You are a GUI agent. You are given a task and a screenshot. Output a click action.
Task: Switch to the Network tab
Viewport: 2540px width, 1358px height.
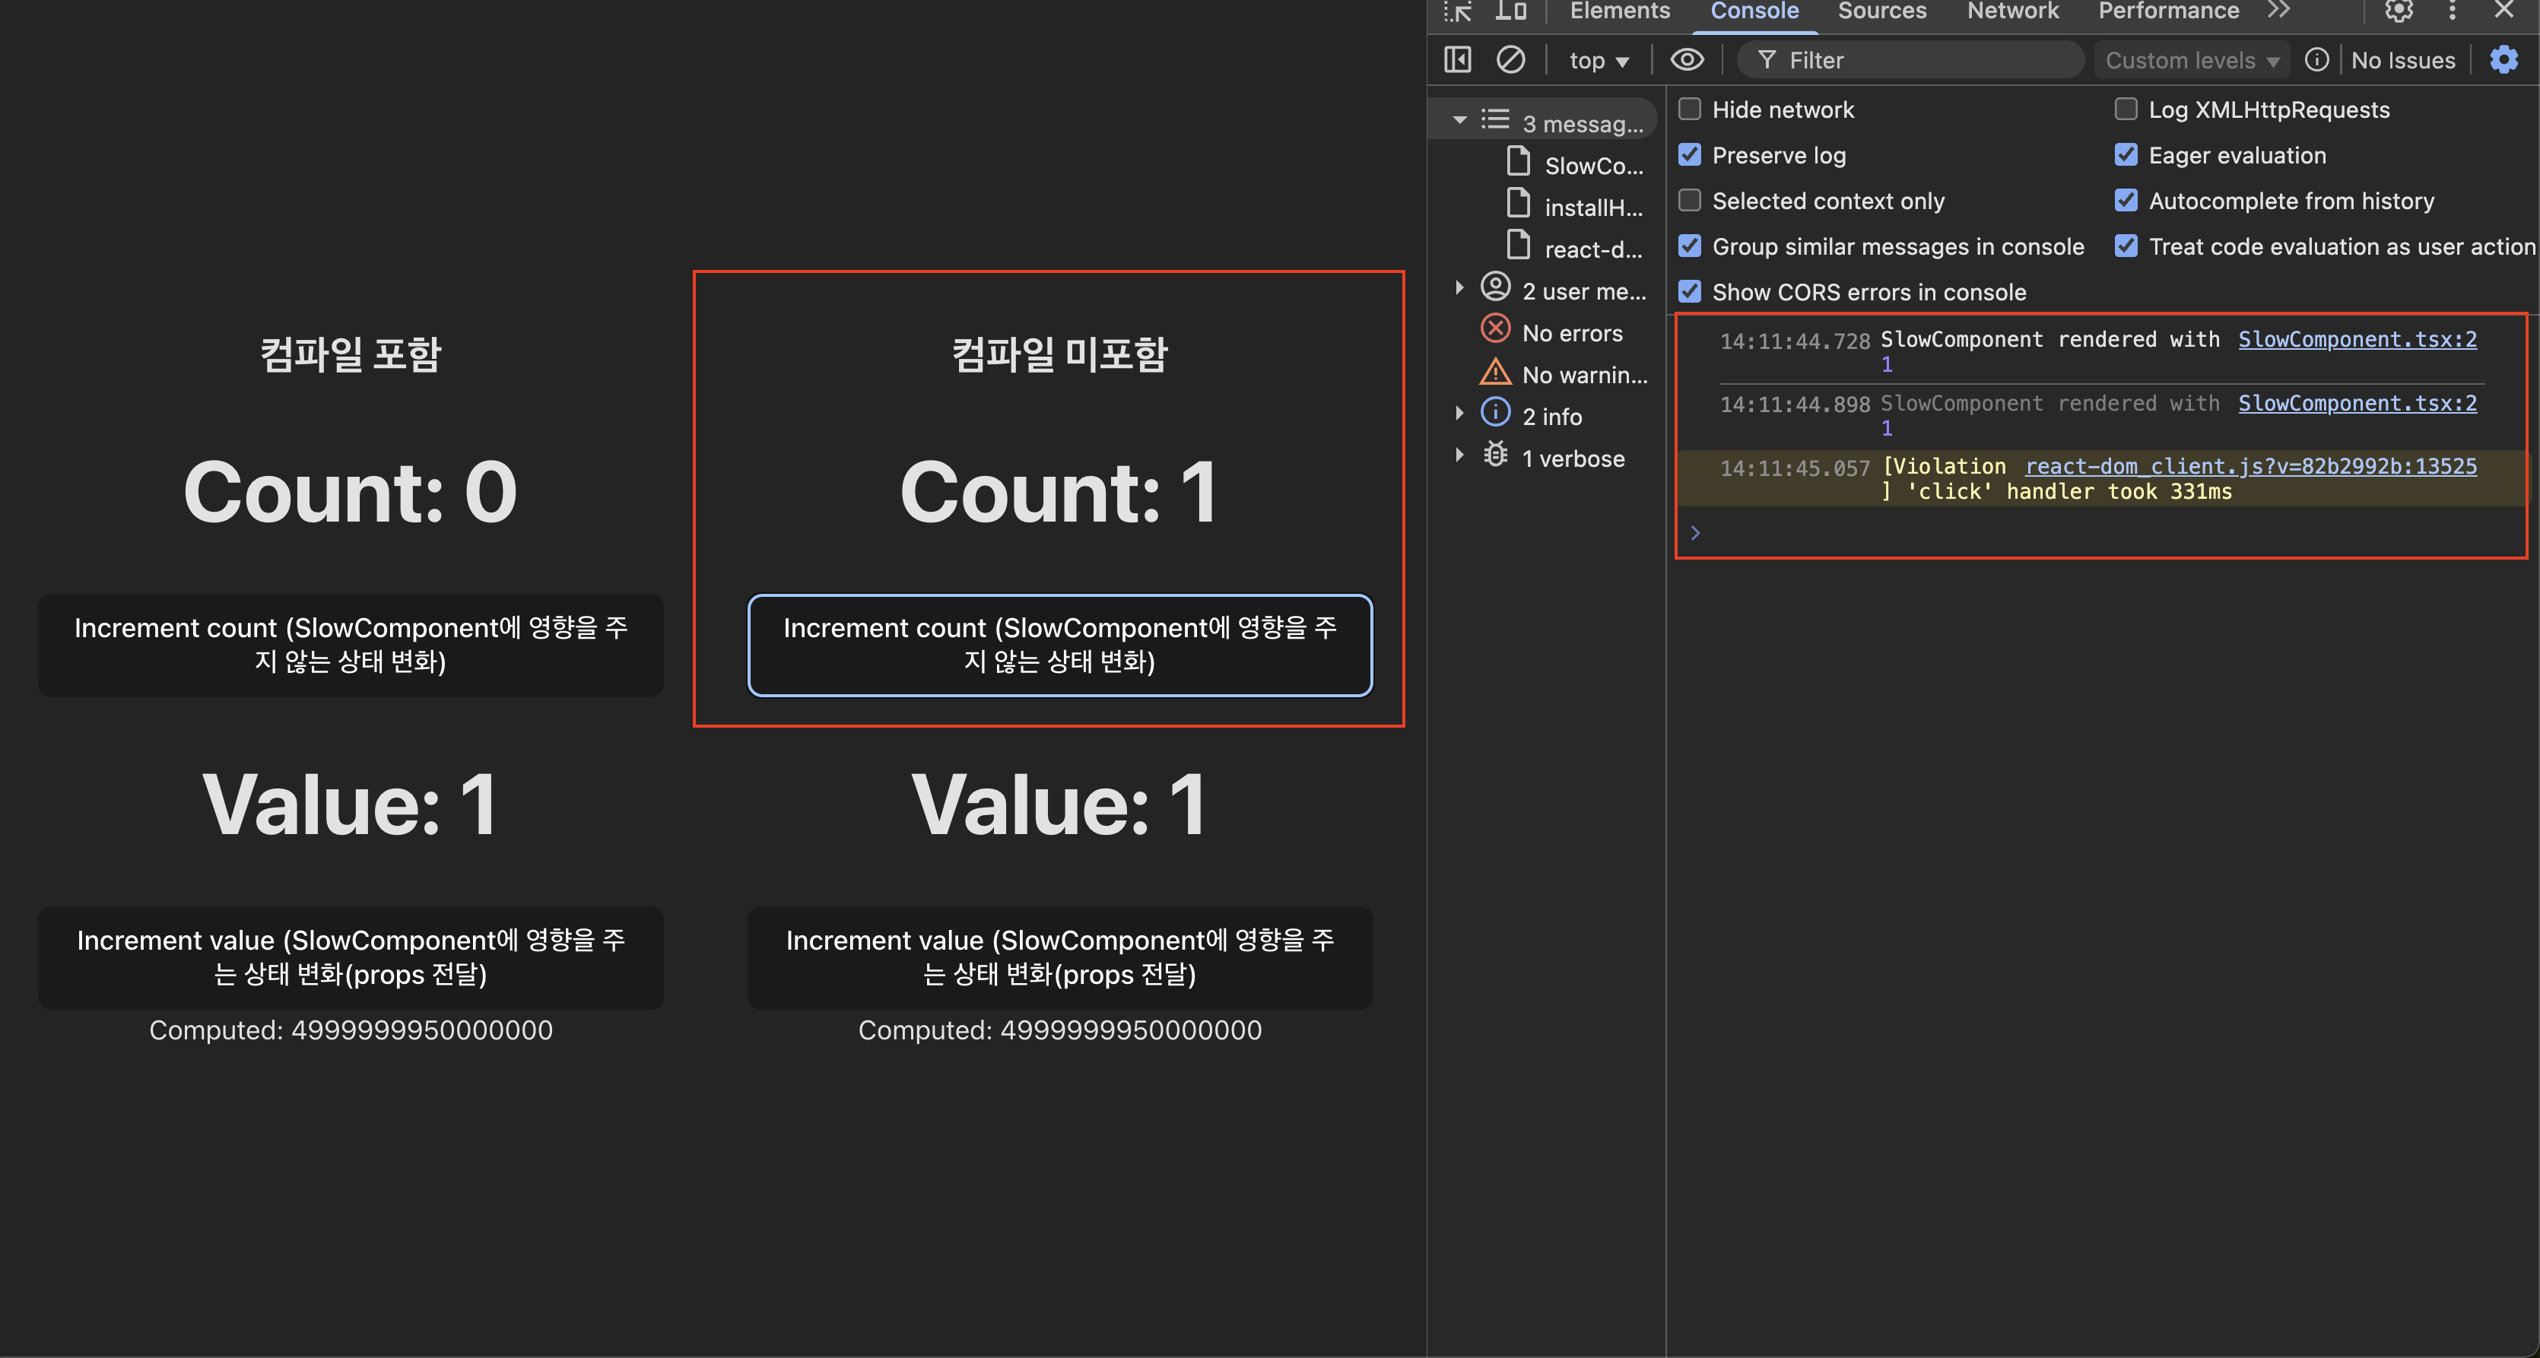[2011, 12]
